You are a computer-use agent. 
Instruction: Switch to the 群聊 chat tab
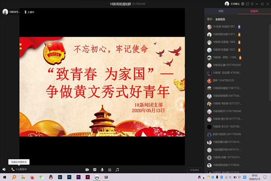click(221, 11)
